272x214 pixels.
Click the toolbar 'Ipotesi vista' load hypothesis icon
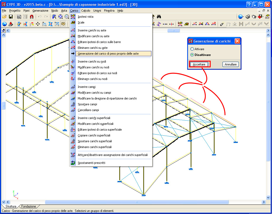(180, 24)
